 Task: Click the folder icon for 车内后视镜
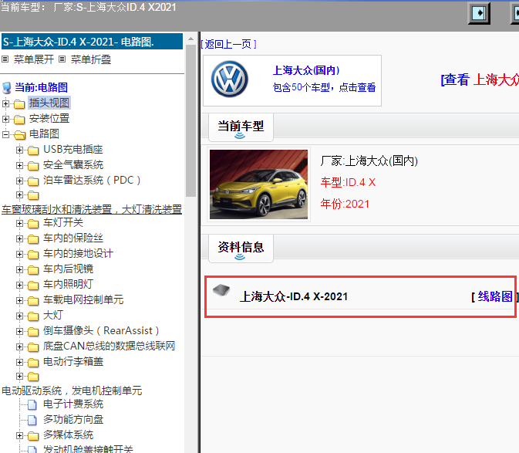(x=33, y=269)
